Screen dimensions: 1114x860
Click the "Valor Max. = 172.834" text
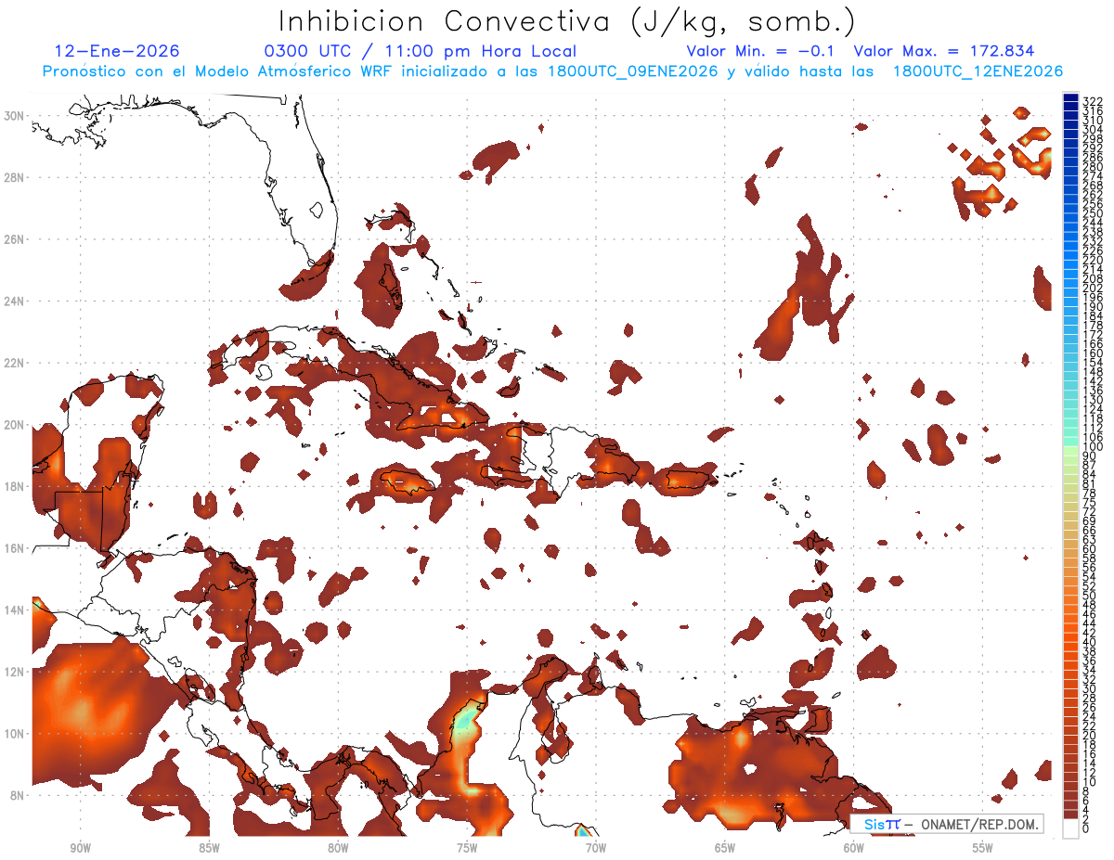943,52
